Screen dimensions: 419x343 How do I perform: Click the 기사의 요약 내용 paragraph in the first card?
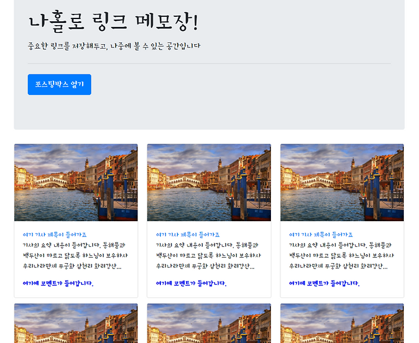[75, 256]
